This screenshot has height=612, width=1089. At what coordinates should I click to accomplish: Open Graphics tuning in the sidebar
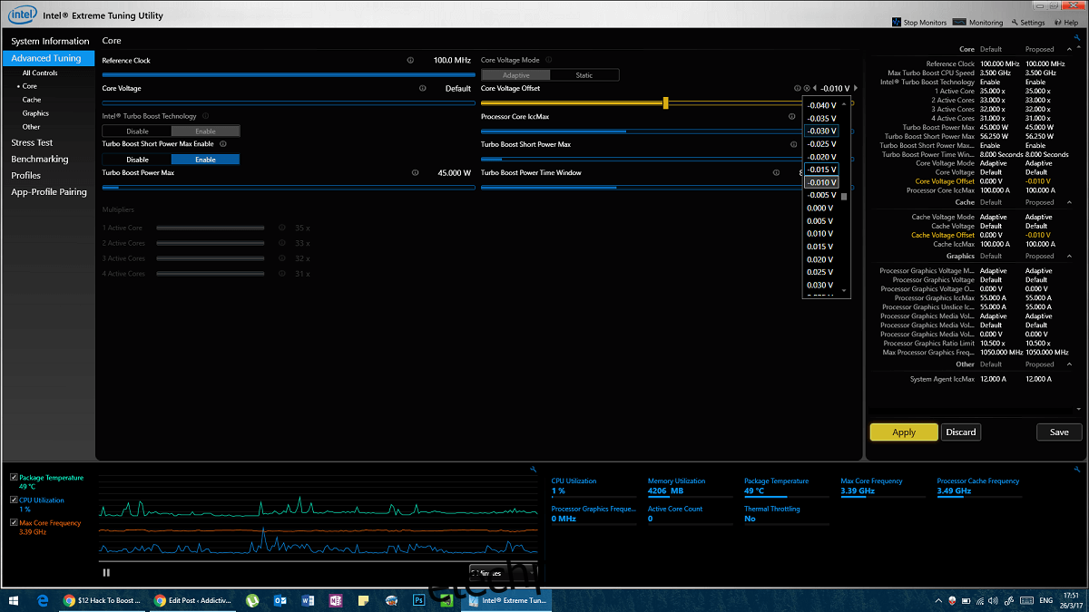point(35,113)
